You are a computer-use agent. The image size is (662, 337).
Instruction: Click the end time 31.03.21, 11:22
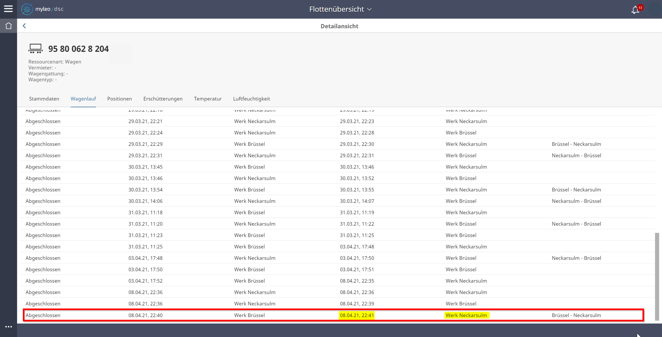pyautogui.click(x=357, y=224)
